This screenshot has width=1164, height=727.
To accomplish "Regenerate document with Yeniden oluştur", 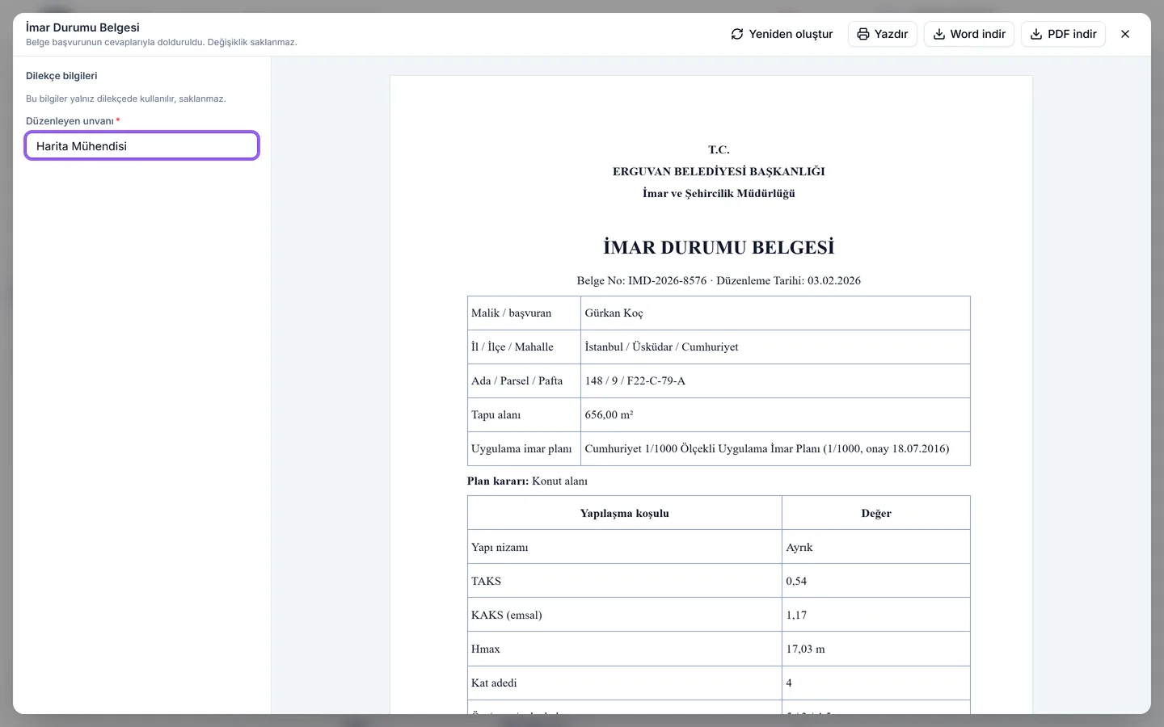I will pyautogui.click(x=782, y=34).
